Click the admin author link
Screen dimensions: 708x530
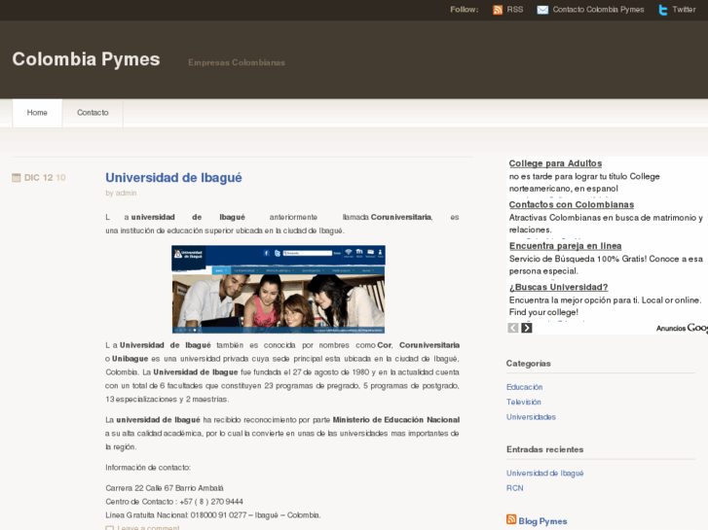pos(126,194)
